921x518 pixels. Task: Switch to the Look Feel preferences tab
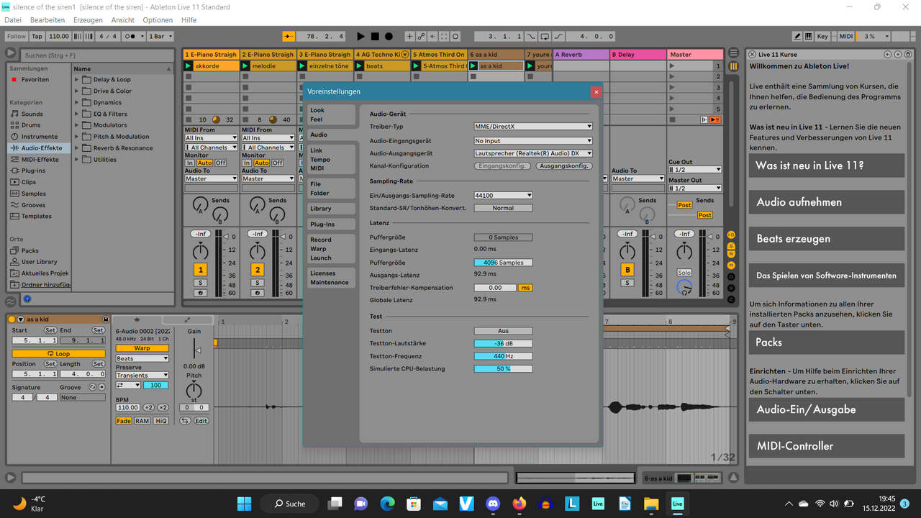tap(330, 115)
